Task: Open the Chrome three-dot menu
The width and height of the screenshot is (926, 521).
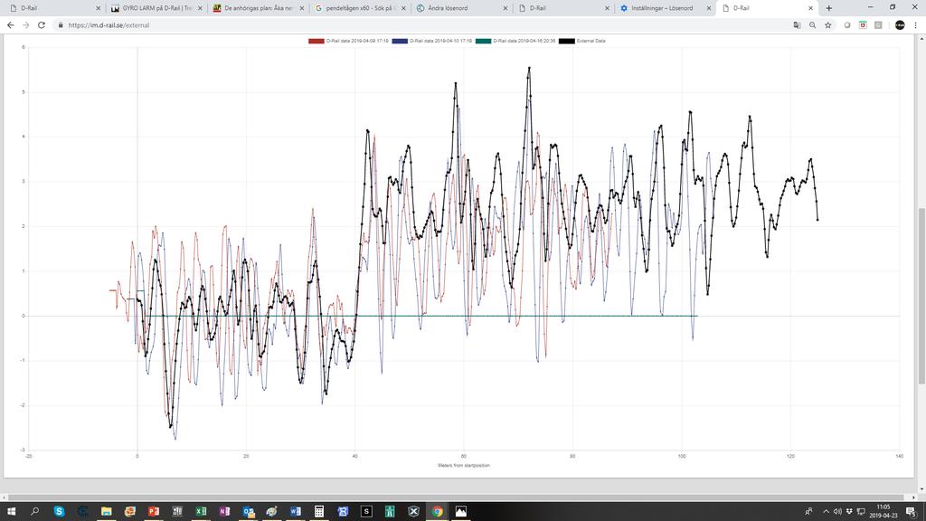Action: point(916,24)
